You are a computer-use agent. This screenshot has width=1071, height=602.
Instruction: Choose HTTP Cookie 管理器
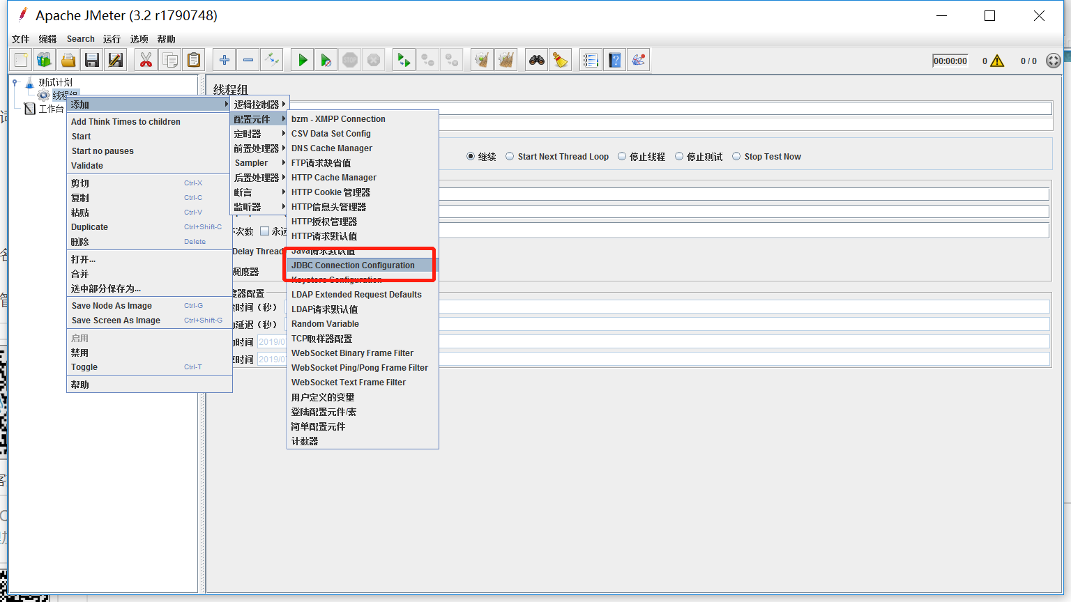[x=363, y=192]
